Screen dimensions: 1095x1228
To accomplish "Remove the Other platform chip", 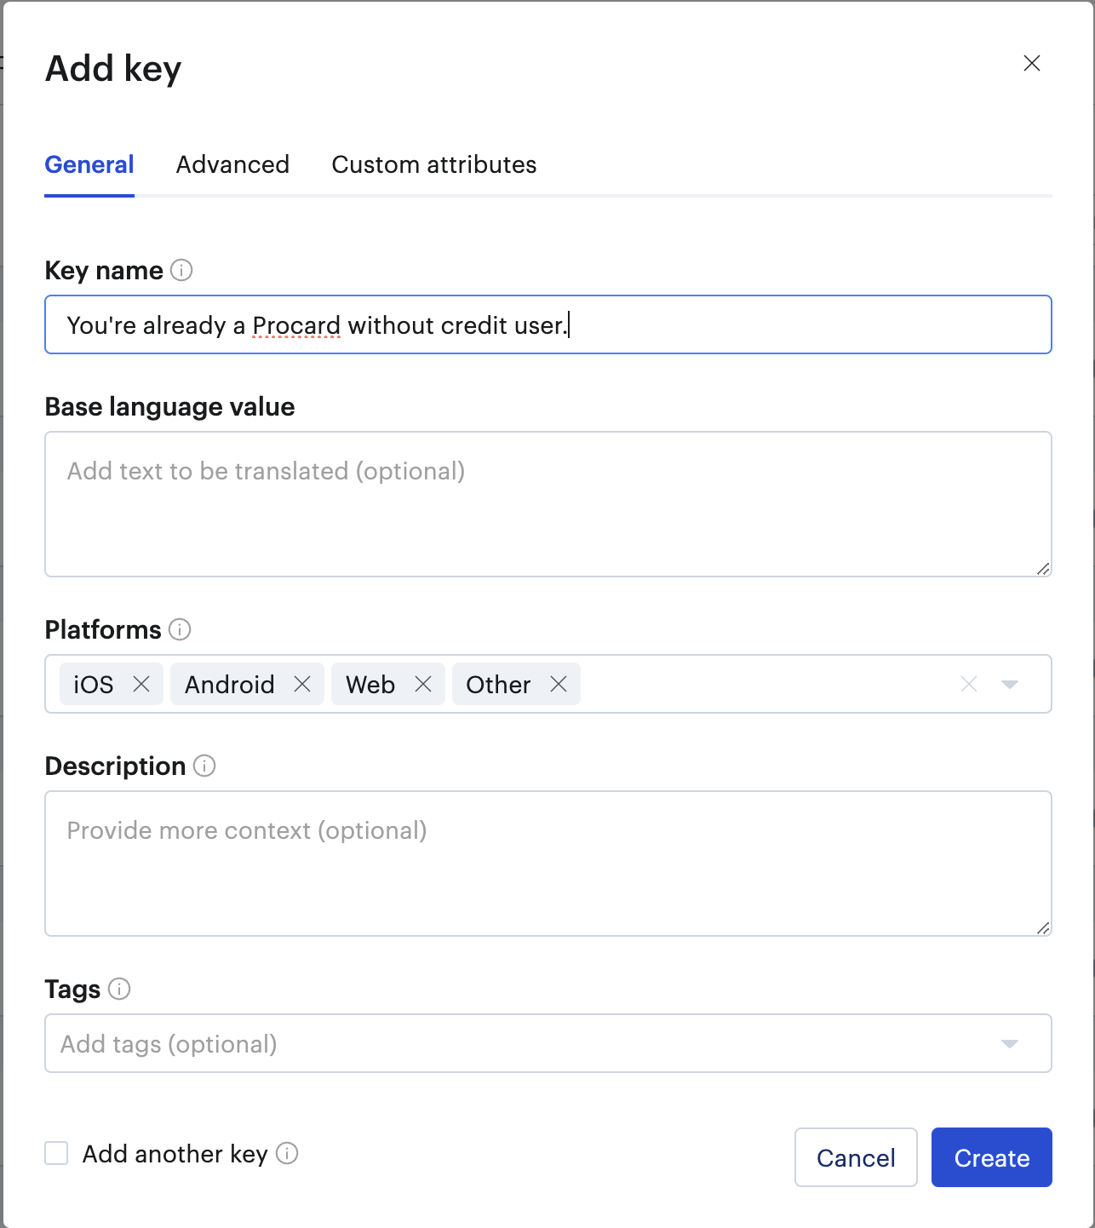I will [559, 684].
